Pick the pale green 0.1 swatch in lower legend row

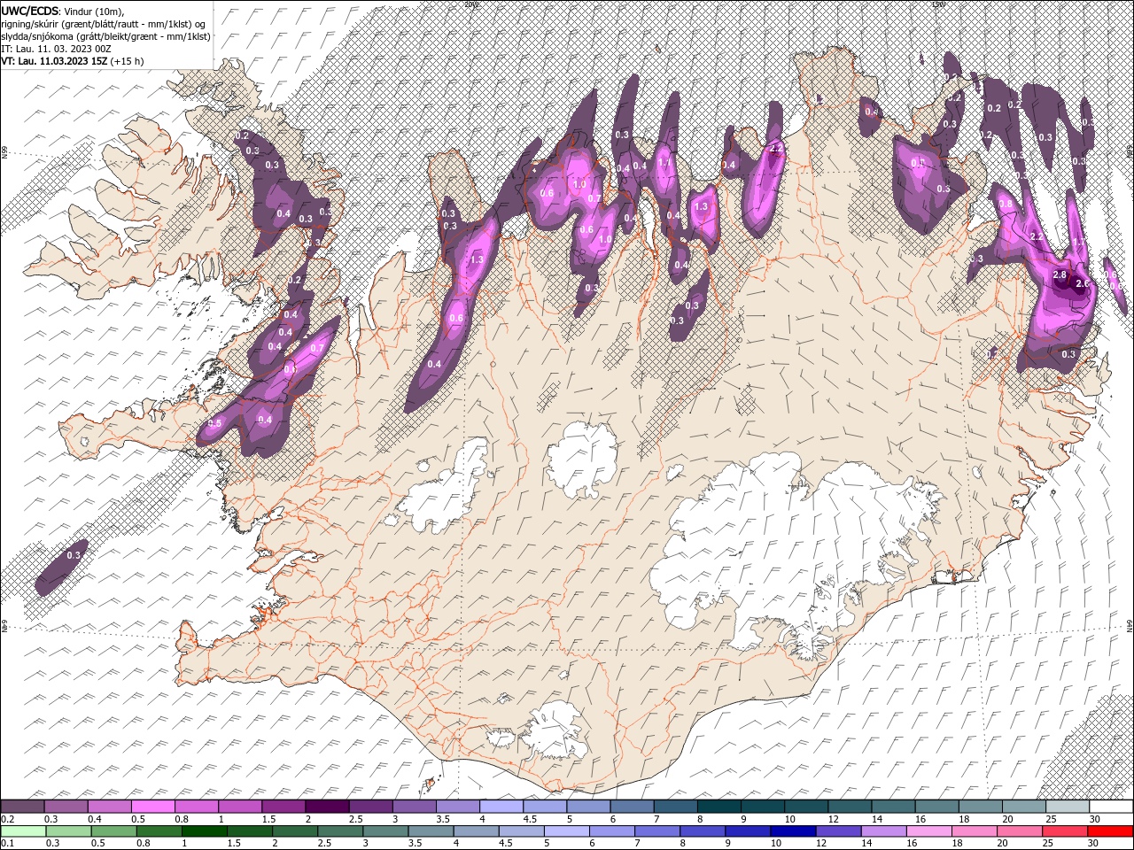pyautogui.click(x=23, y=831)
